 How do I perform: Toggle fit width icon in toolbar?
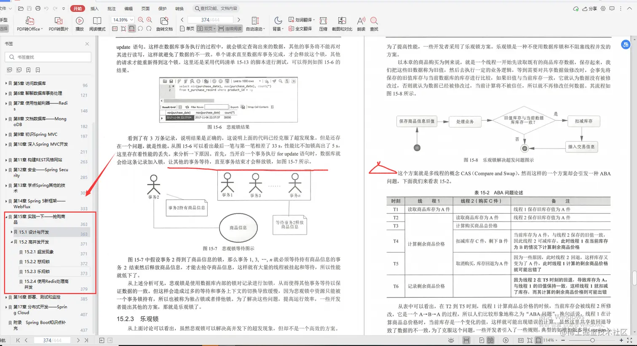[132, 29]
